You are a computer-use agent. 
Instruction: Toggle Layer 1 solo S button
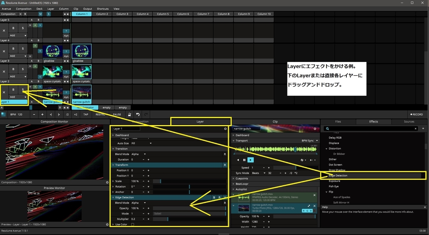tap(23, 90)
